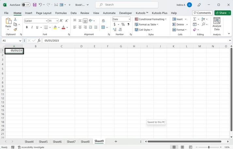Viewport: 233px width, 149px height.
Task: Open Conditional Formatting dropdown
Action: point(150,19)
